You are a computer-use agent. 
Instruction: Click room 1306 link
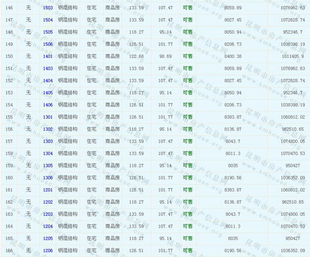48,178
